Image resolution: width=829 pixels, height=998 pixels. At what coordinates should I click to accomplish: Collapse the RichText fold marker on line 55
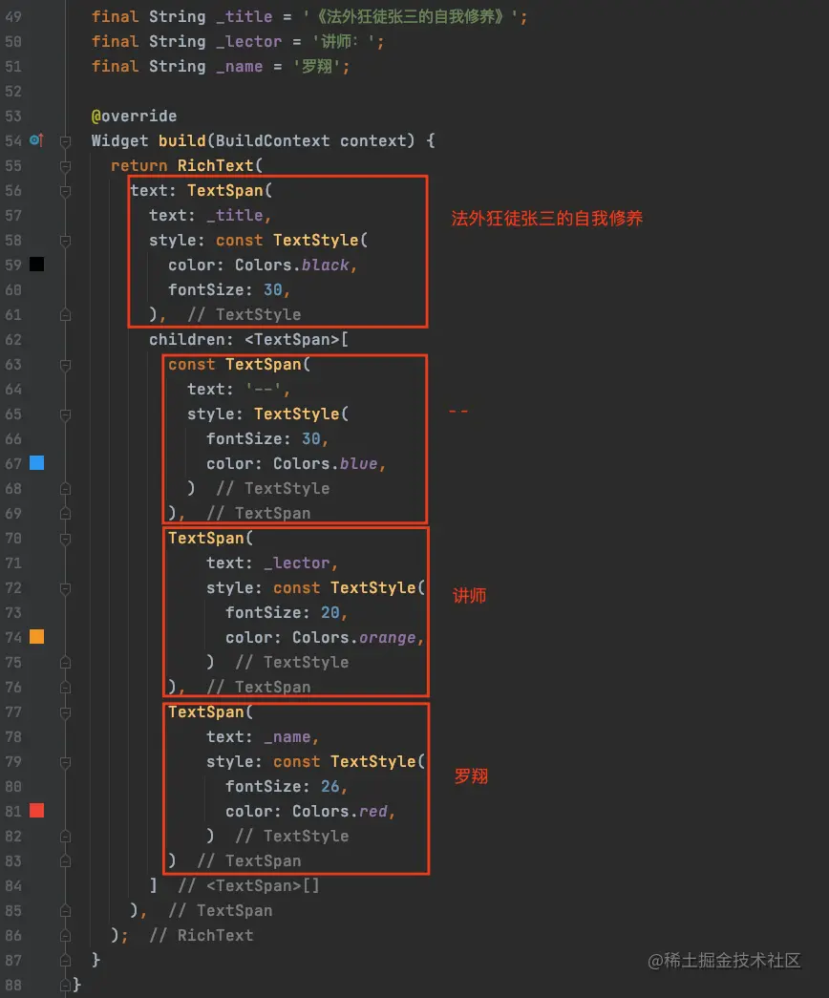pos(65,166)
